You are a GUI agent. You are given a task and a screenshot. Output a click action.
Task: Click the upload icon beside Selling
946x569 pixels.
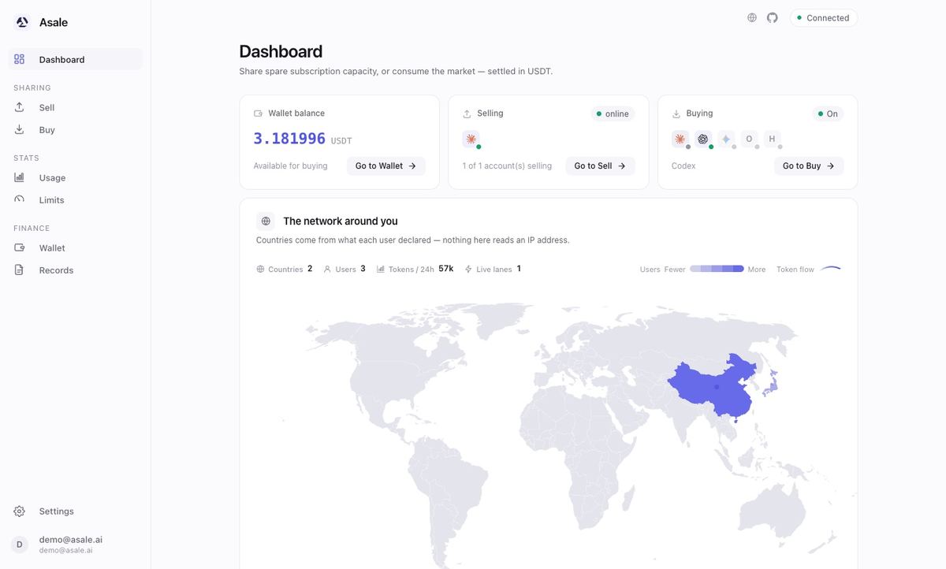coord(467,113)
